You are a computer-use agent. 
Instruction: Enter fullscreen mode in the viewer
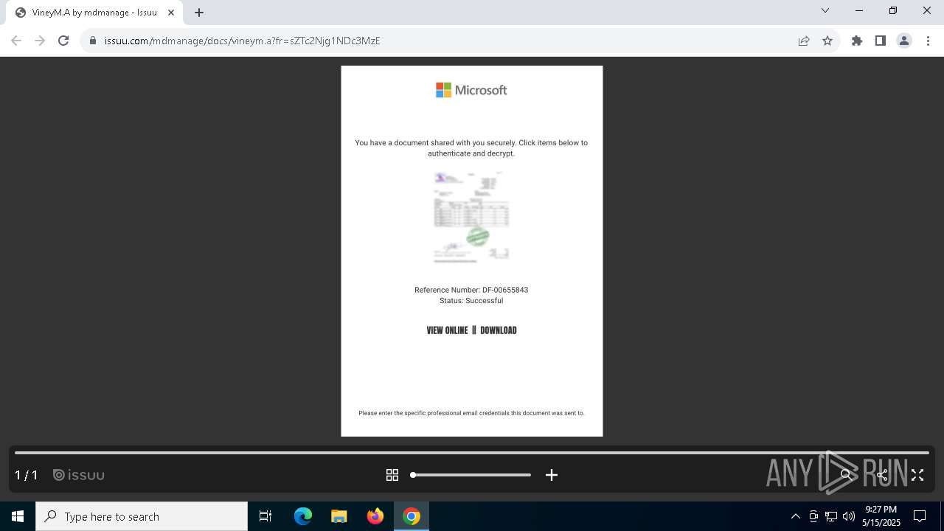click(917, 475)
